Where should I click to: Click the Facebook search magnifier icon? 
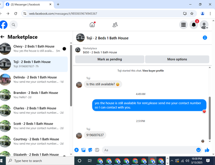point(13,25)
